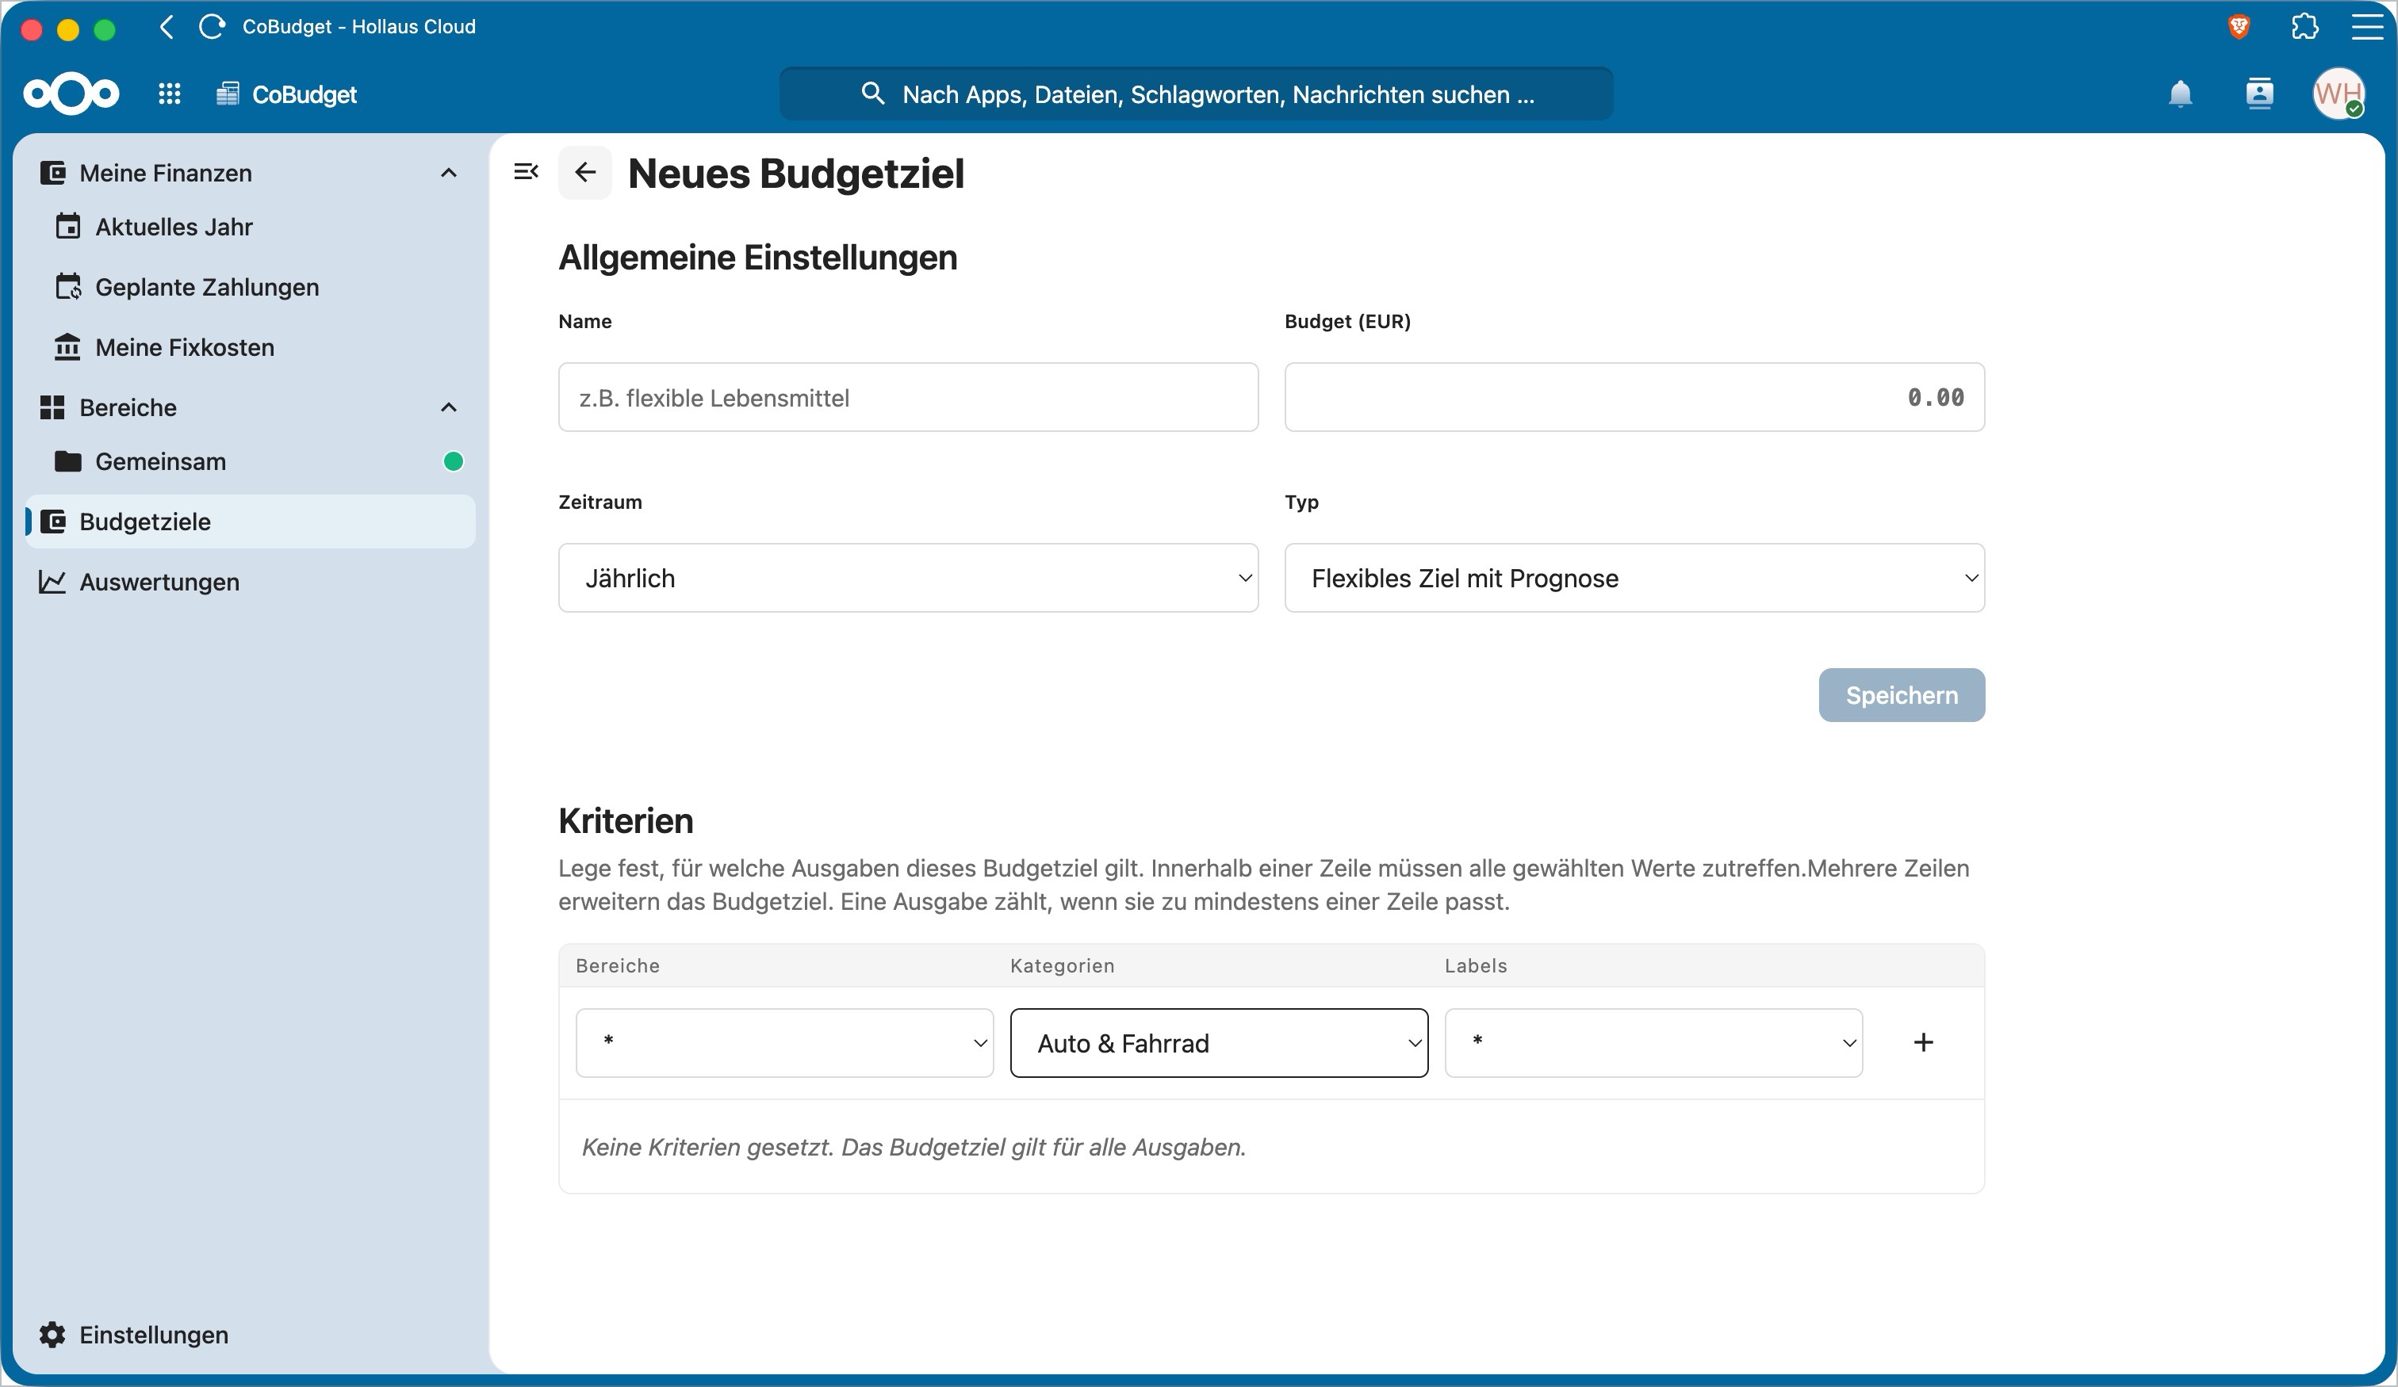Screen dimensions: 2398x1387
Task: Click Meine Finanzen heading in sidebar
Action: tap(166, 173)
